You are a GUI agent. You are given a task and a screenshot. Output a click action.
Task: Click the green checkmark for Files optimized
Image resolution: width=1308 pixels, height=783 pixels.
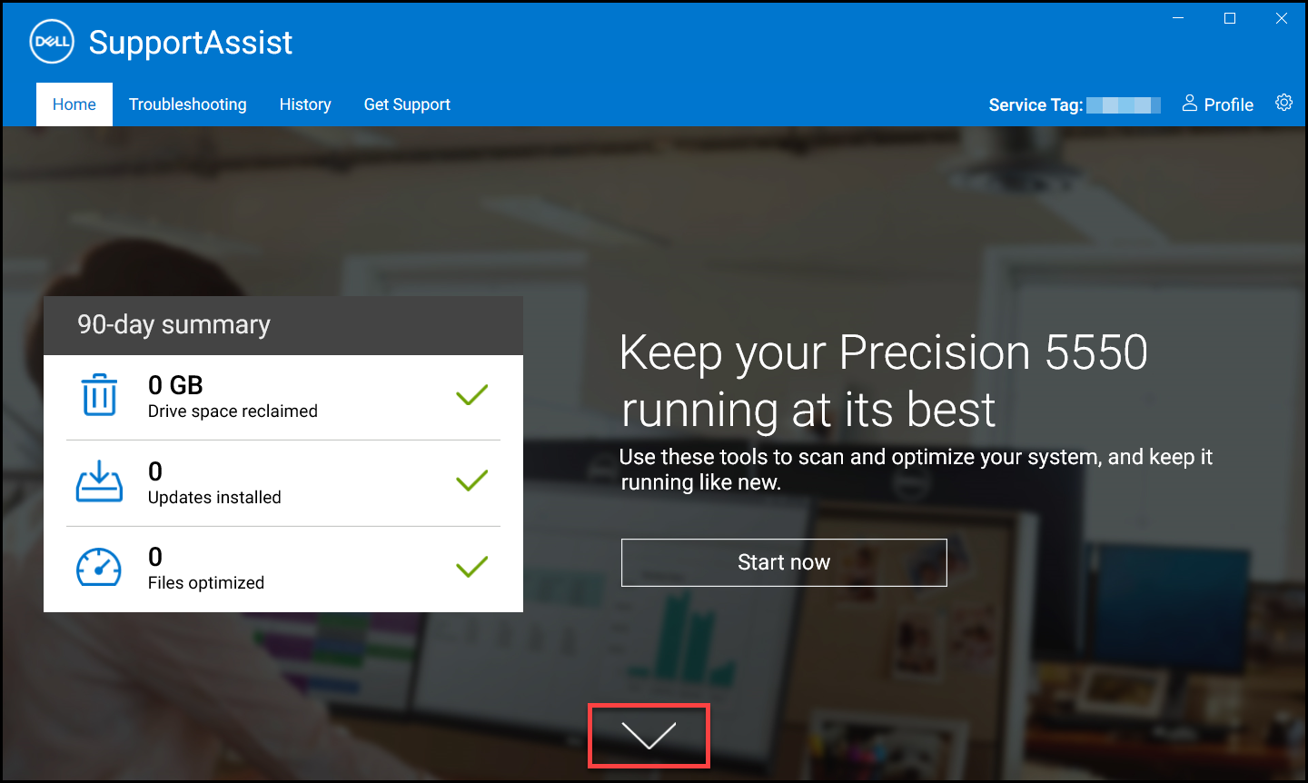[x=471, y=565]
